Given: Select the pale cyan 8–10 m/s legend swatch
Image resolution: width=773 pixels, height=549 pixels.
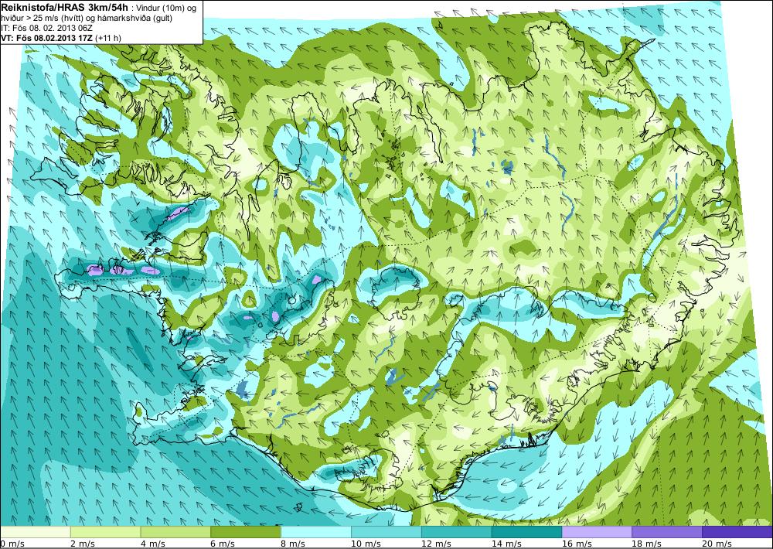Looking at the screenshot, I should (x=316, y=532).
